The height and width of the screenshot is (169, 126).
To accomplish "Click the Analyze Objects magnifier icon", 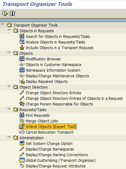I will (x=22, y=42).
